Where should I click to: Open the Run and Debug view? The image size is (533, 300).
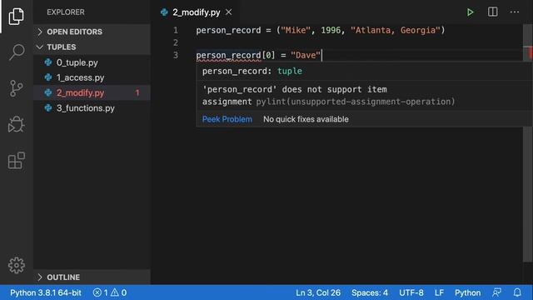click(x=17, y=124)
